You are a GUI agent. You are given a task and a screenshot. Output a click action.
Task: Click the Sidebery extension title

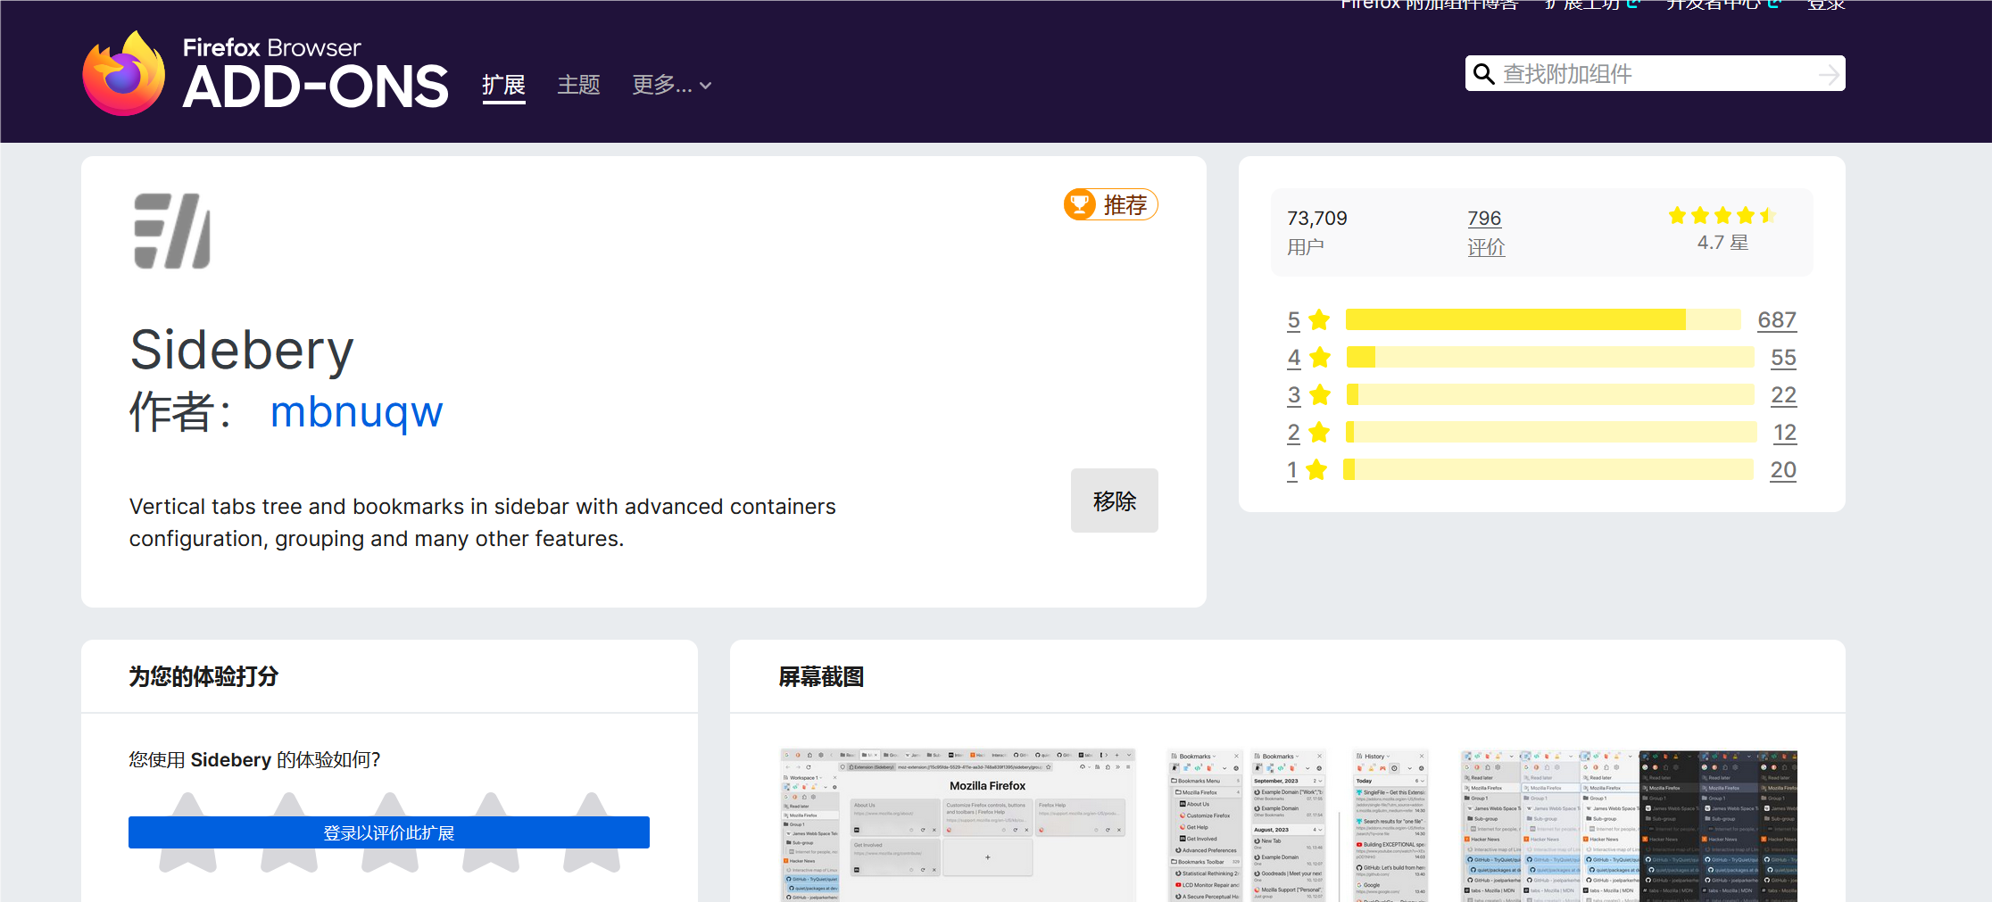242,350
